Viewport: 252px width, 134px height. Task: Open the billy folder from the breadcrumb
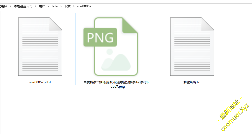(x=55, y=6)
